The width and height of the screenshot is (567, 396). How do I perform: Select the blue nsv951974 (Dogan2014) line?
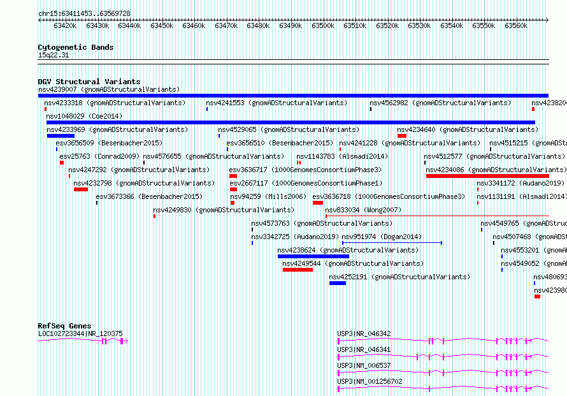[392, 243]
